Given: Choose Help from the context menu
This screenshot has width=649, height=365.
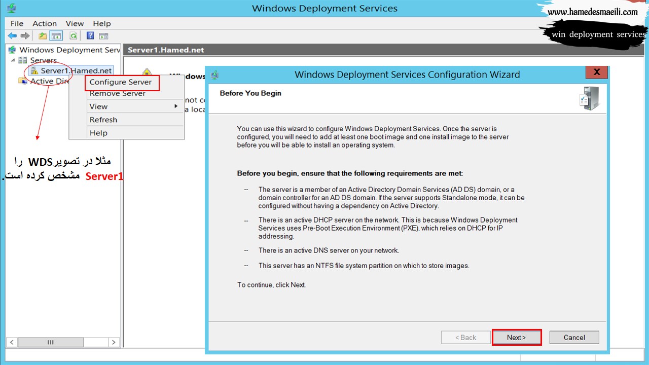Looking at the screenshot, I should tap(98, 133).
